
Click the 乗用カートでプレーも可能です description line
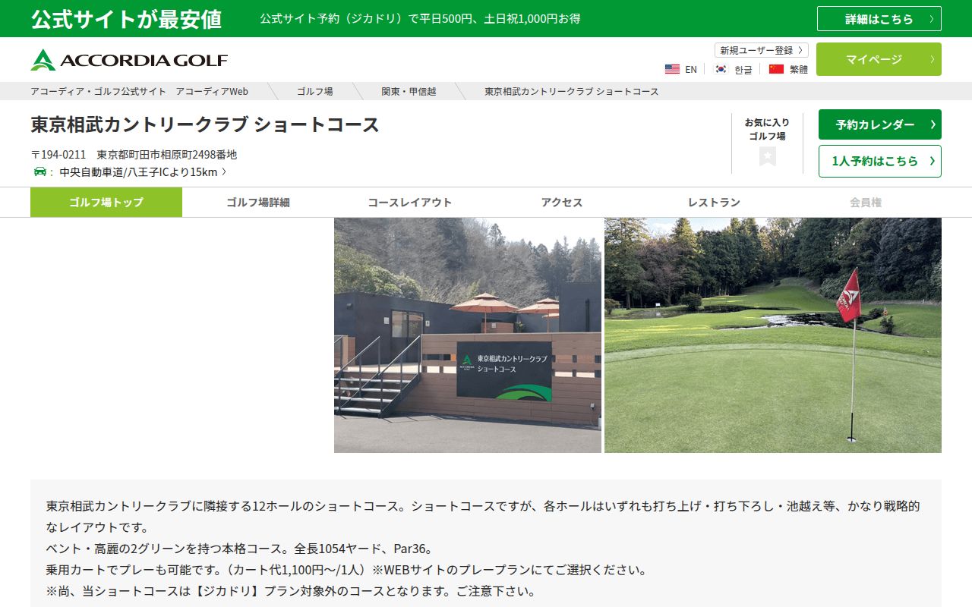(346, 569)
